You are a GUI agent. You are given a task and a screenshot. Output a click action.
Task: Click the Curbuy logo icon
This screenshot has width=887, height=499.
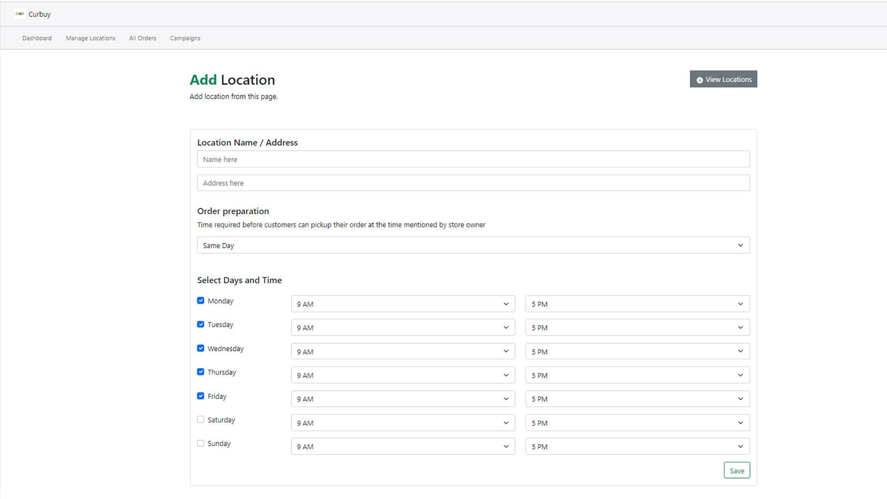[x=21, y=13]
